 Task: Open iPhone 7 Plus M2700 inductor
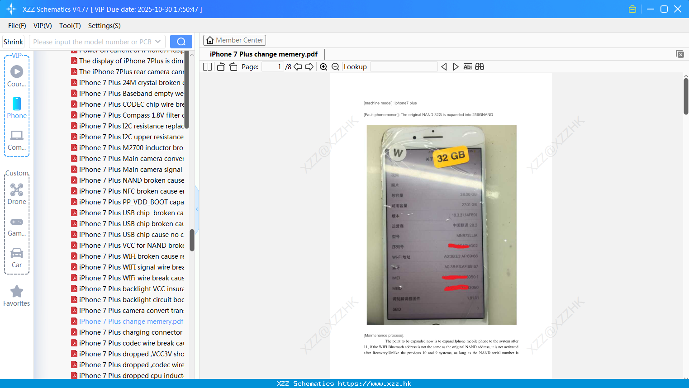(x=127, y=148)
